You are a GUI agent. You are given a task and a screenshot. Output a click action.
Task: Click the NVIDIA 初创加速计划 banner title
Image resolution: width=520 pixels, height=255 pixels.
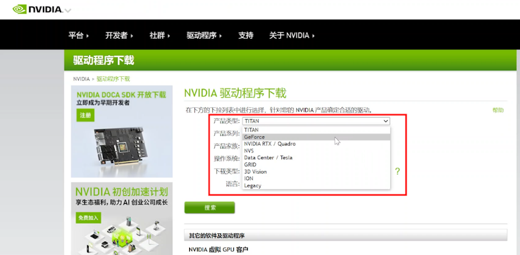click(x=121, y=192)
